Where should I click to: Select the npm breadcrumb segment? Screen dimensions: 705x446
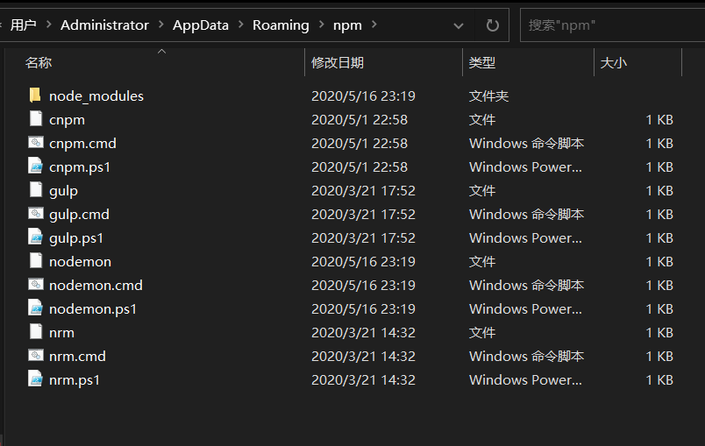click(347, 25)
